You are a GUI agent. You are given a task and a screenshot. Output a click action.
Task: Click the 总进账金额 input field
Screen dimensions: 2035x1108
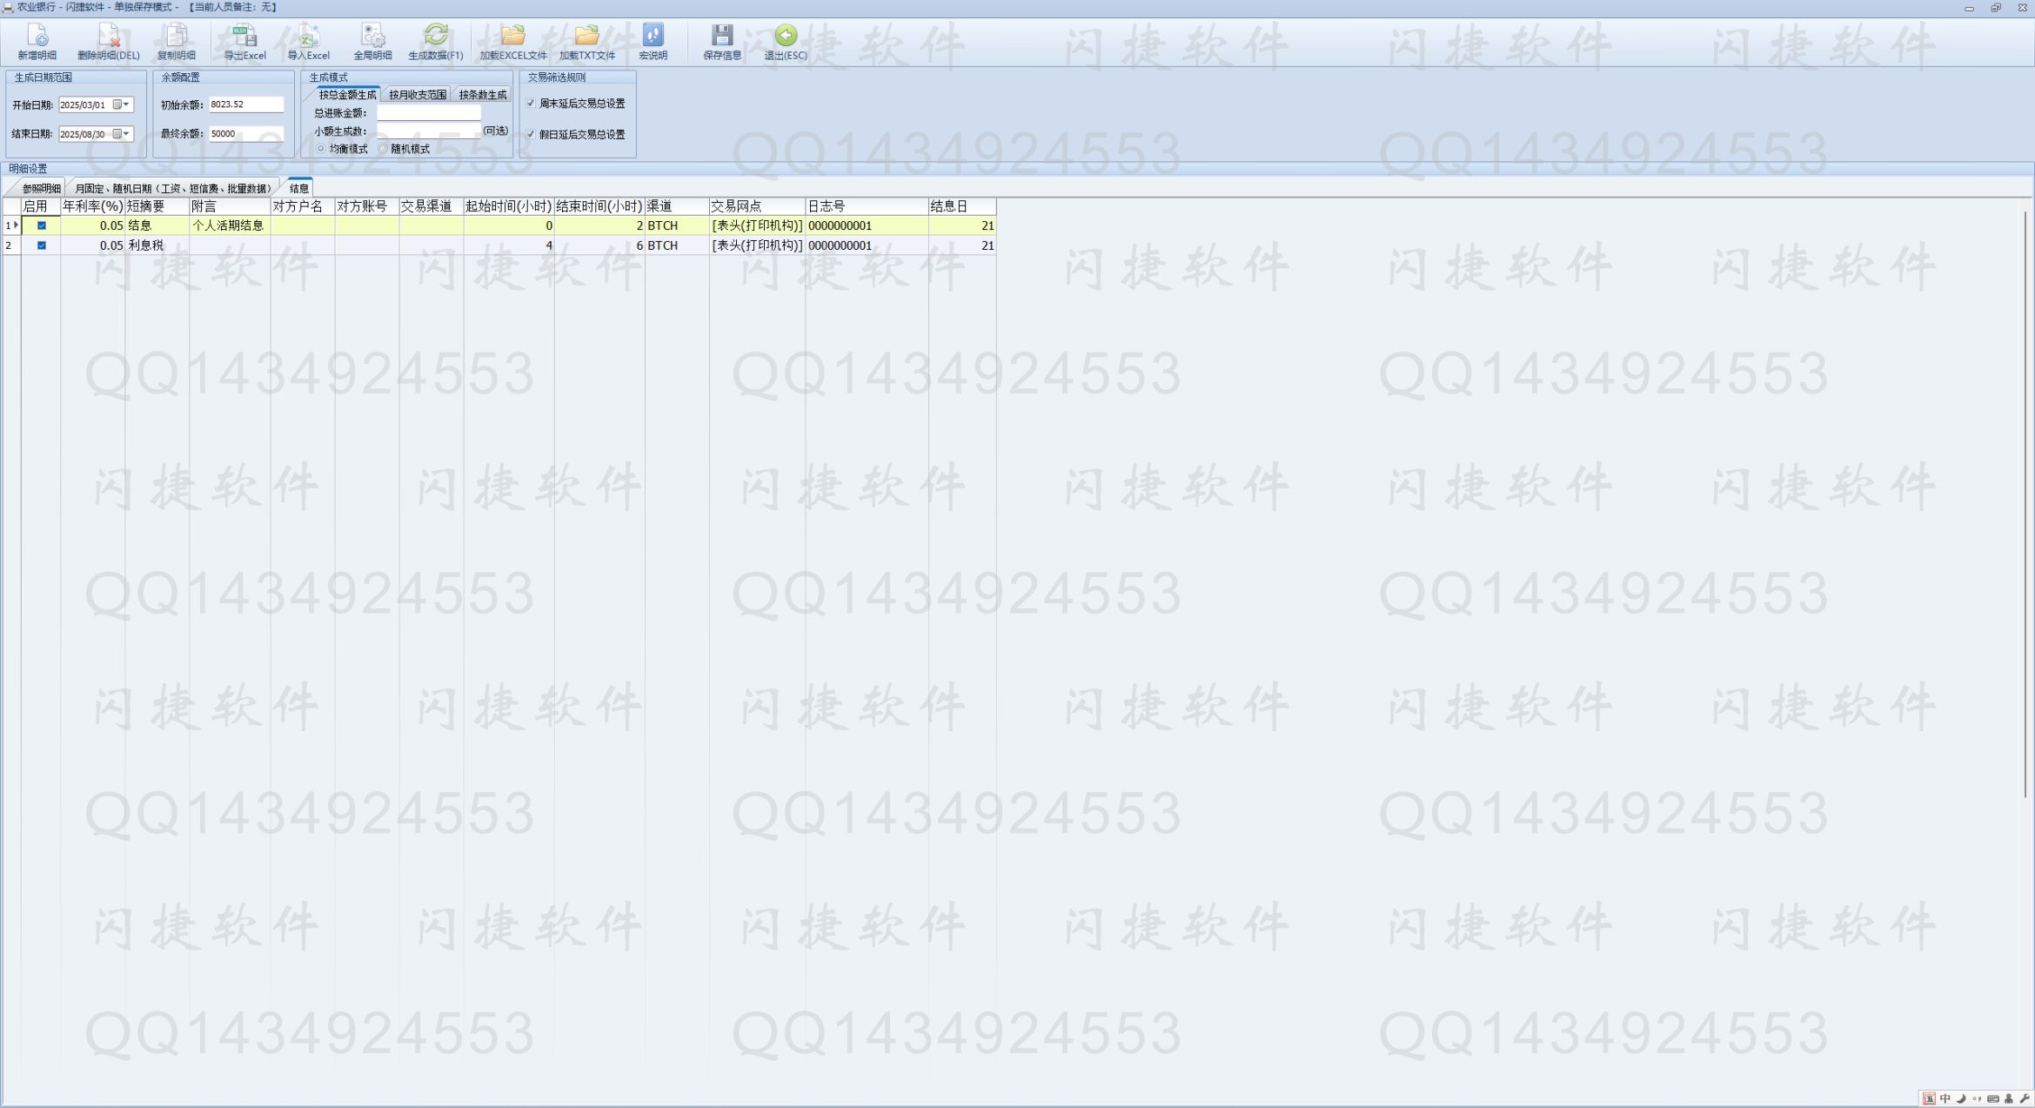pos(428,113)
